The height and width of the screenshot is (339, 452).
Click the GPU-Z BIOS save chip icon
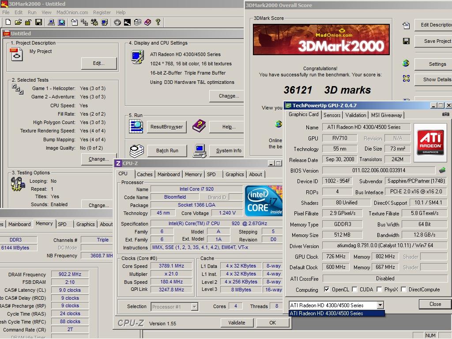442,170
